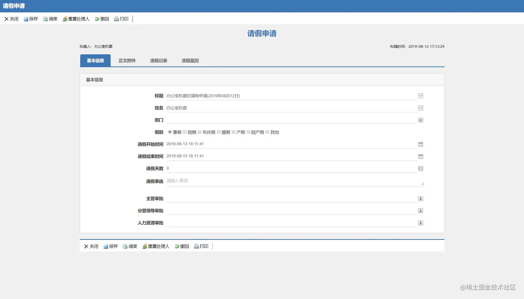
Task: Switch to the 流程监控 tab
Action: (x=190, y=60)
